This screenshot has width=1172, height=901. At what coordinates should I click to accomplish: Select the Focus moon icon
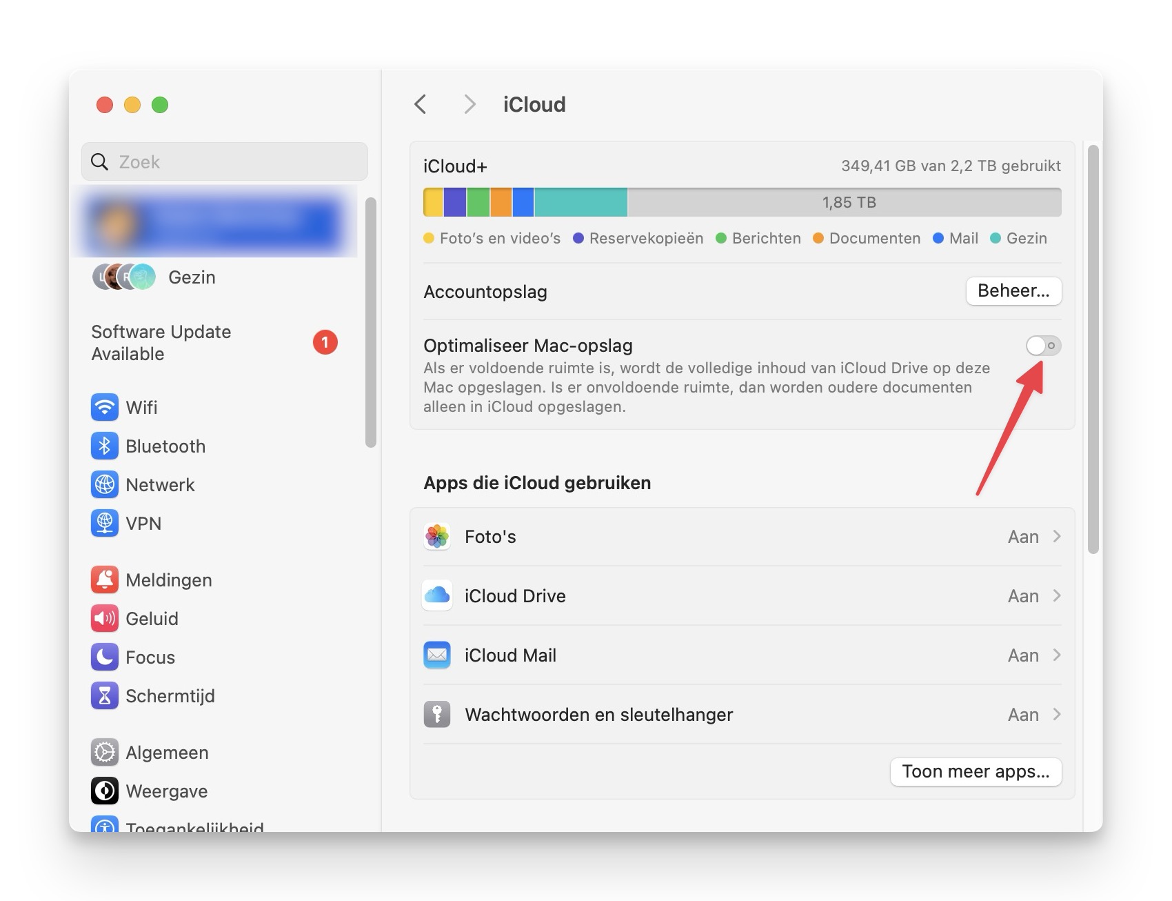[x=105, y=657]
